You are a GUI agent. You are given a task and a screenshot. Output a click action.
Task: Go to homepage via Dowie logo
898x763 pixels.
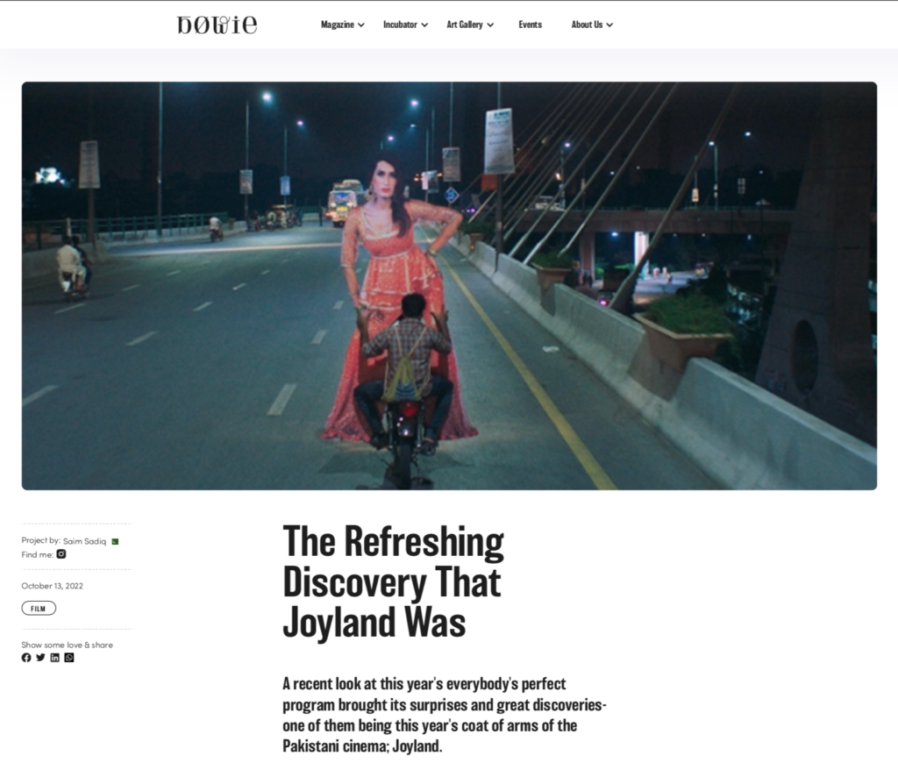[x=217, y=25]
